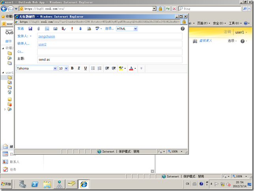Click the user2 recipient link
The height and width of the screenshot is (191, 254).
click(42, 44)
